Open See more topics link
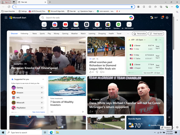Image resolution: width=180 pixels, height=135 pixels. tap(39, 112)
